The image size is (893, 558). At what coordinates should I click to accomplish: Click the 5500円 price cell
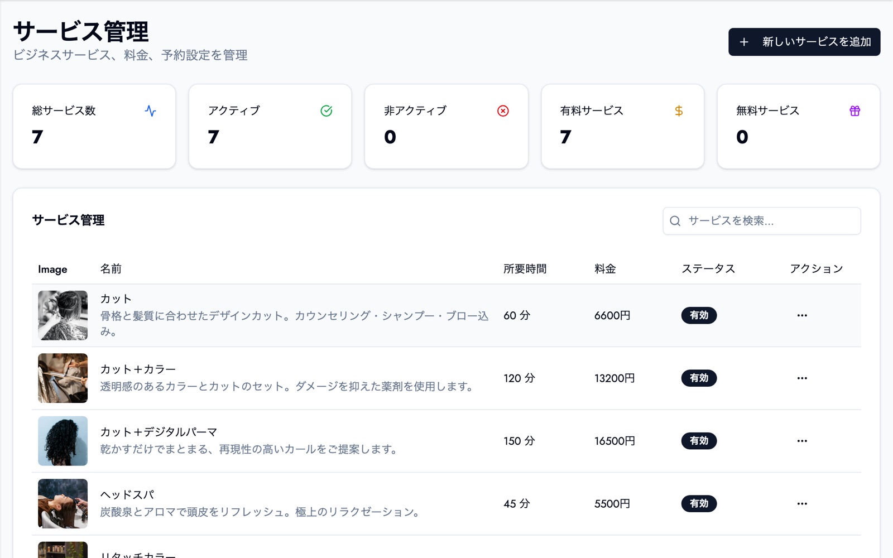tap(612, 504)
